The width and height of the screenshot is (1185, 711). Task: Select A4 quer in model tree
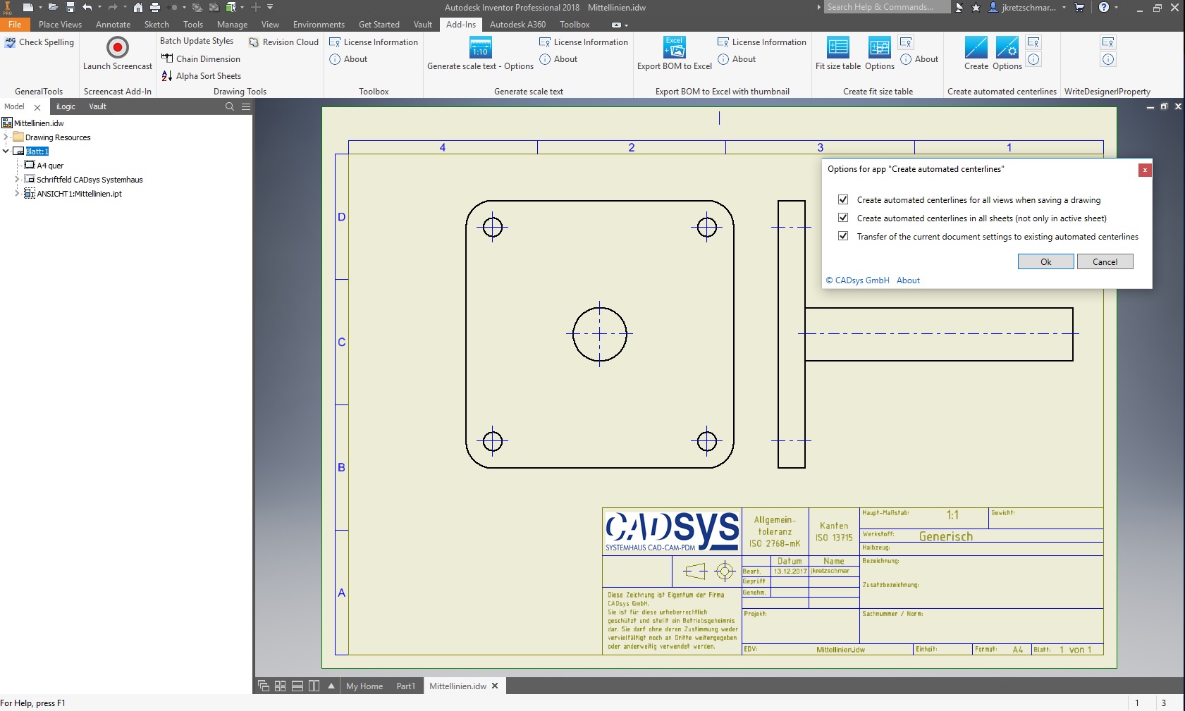pyautogui.click(x=50, y=166)
